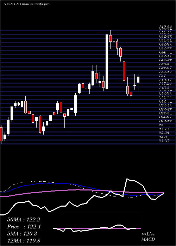Click the 100.84 price axis label

165,121
